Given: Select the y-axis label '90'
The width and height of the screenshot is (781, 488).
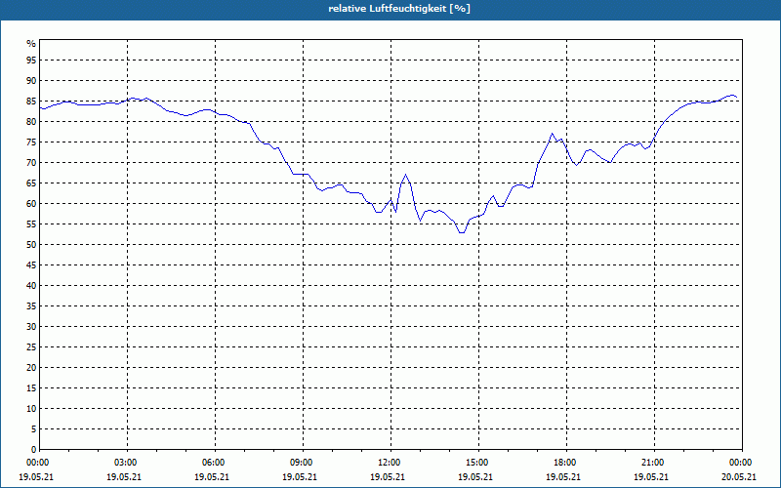Looking at the screenshot, I should 31,81.
